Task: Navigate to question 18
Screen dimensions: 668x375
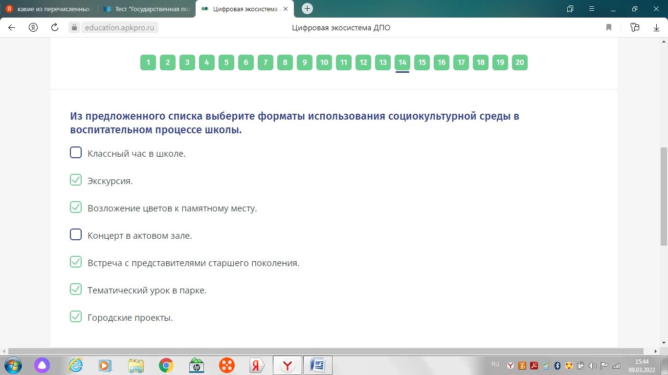Action: pos(481,62)
